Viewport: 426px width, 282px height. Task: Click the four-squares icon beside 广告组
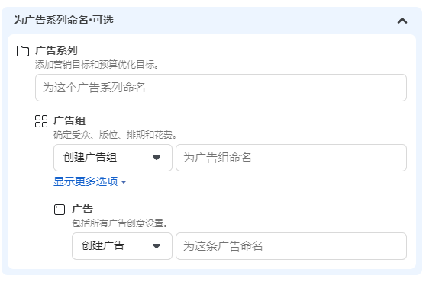pyautogui.click(x=41, y=121)
